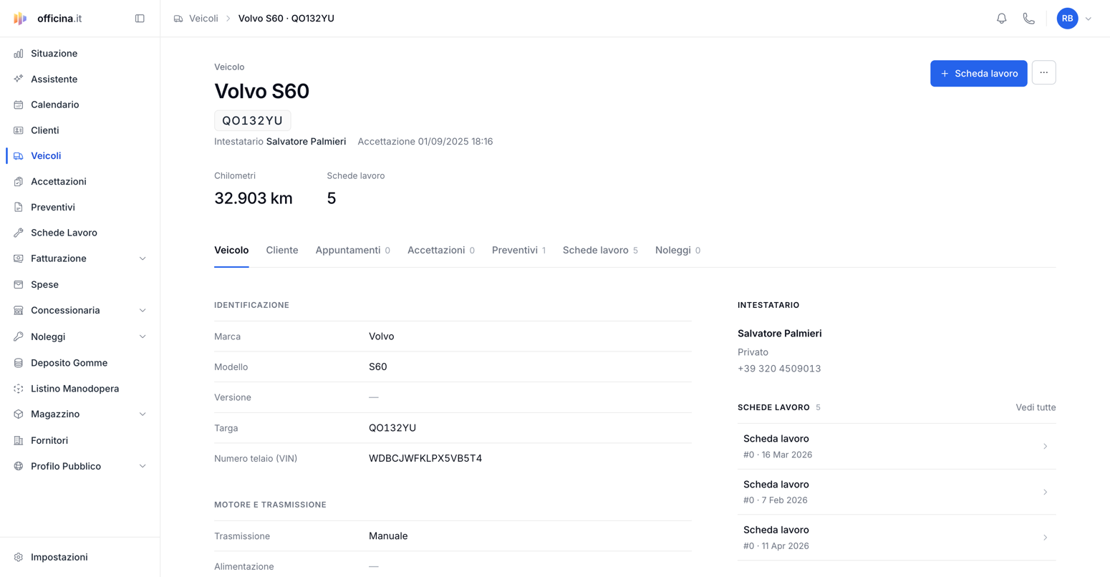Click the Trasmissione value Manuale
Screen dimensions: 1110x577
388,536
